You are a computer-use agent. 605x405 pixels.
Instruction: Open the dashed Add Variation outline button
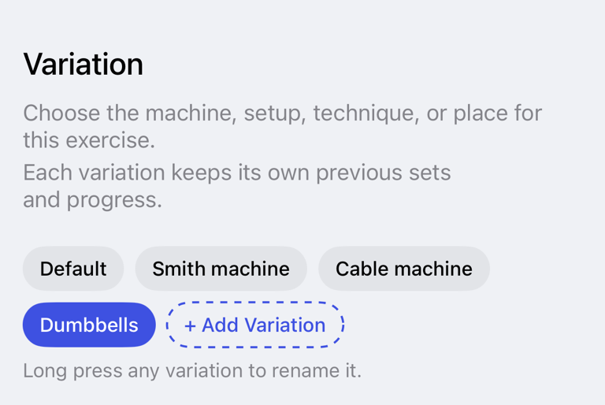coord(255,325)
